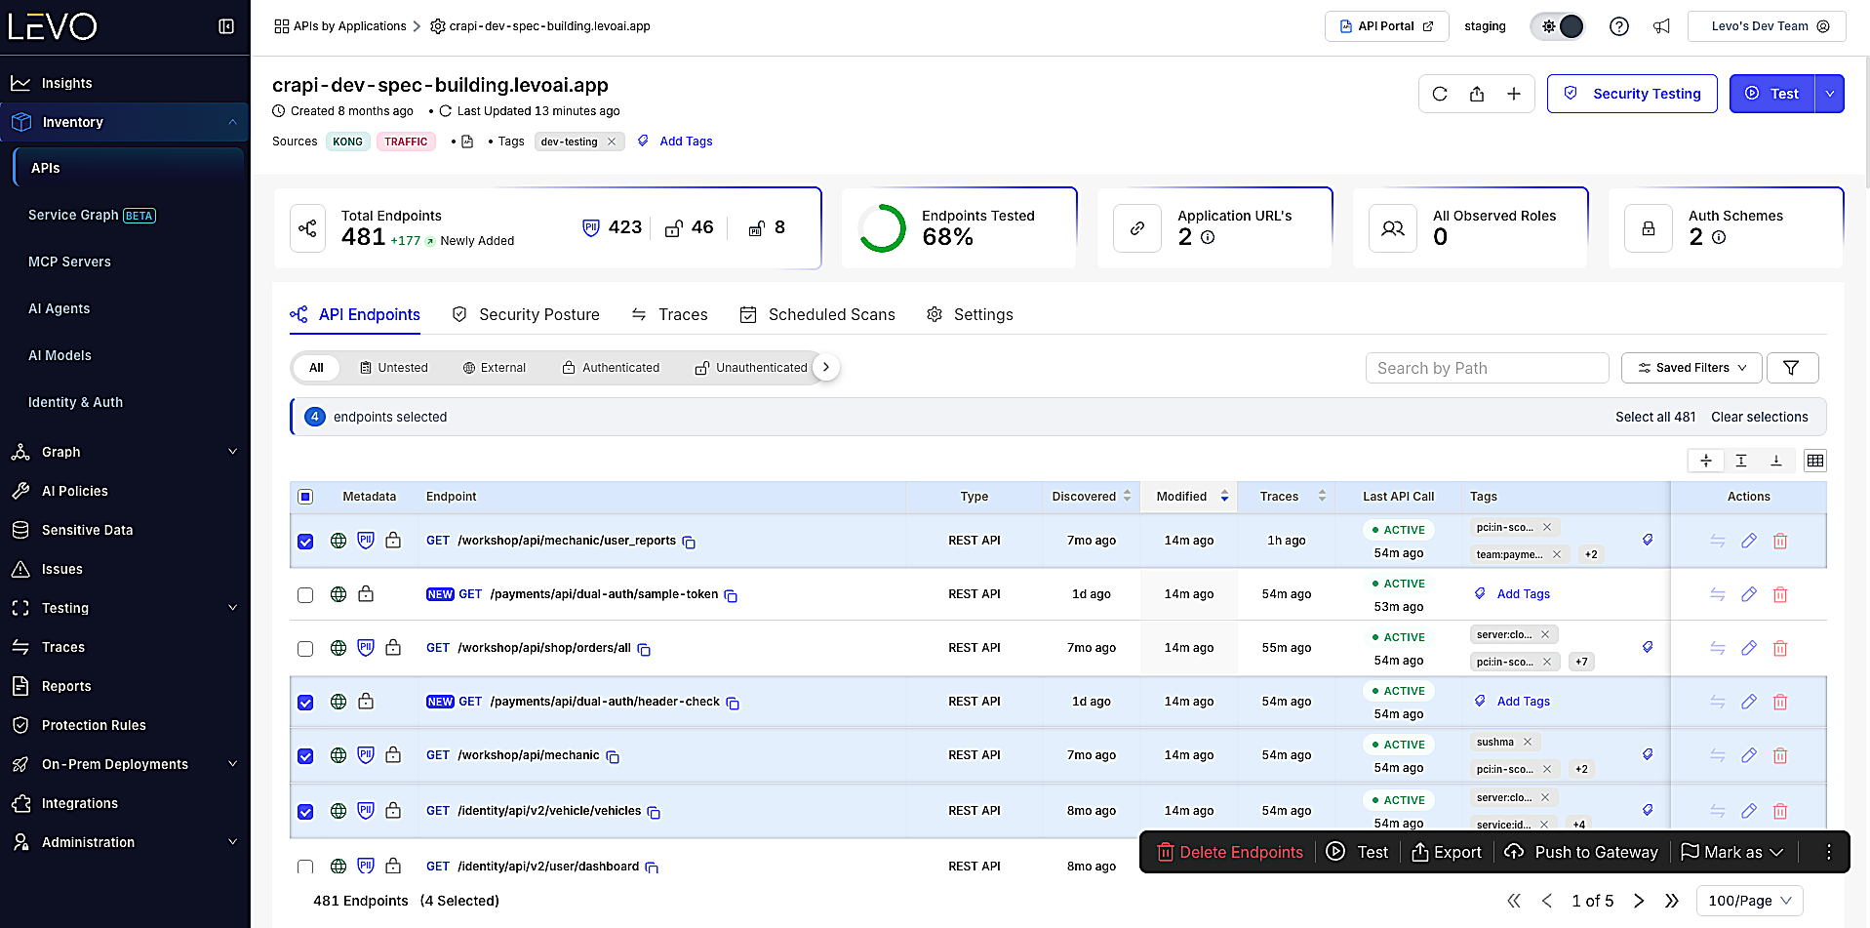
Task: Go to the last page double-arrow
Action: 1672,901
